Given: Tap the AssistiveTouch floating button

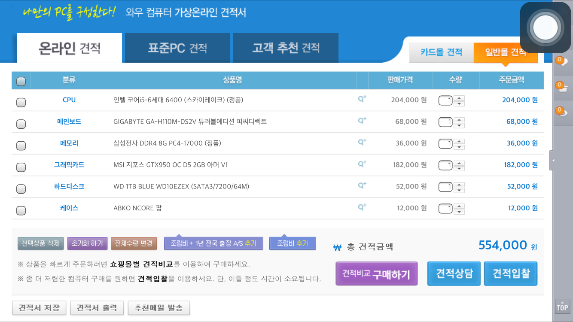Looking at the screenshot, I should click(545, 27).
